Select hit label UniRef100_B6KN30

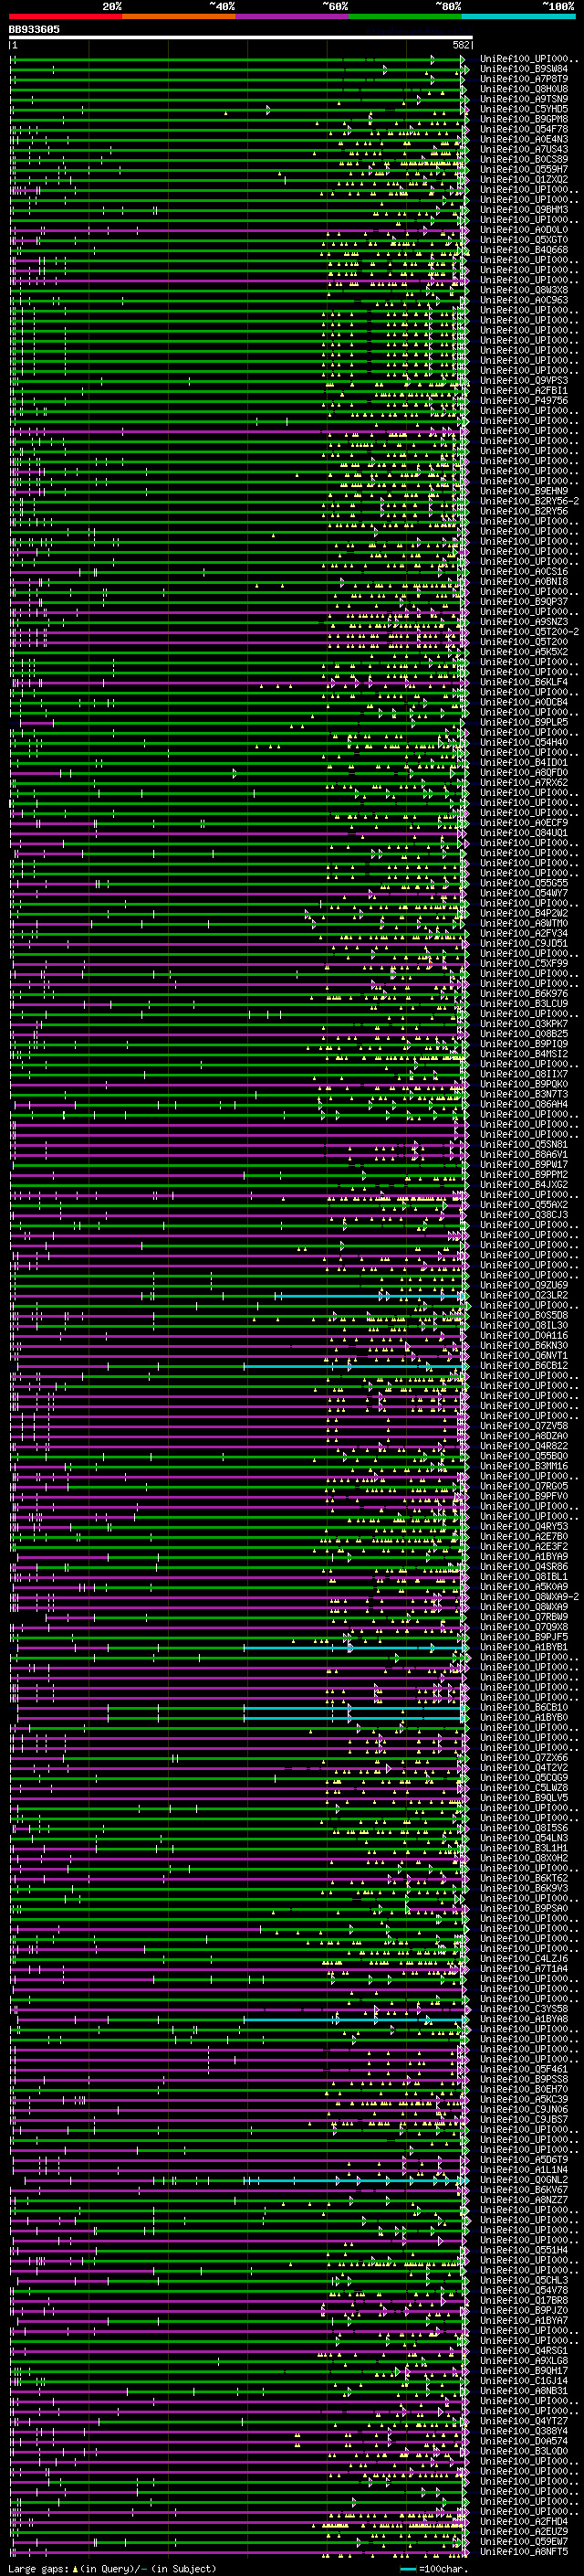pos(524,1345)
